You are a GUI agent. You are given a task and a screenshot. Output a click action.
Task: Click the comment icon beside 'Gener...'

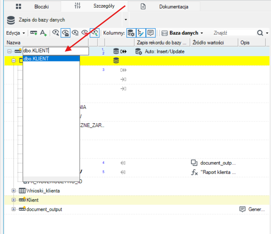(x=242, y=209)
